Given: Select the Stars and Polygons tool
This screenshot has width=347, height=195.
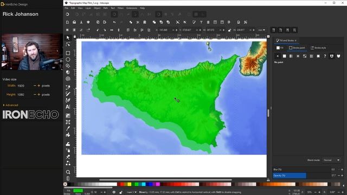Looking at the screenshot, I should pos(68,66).
